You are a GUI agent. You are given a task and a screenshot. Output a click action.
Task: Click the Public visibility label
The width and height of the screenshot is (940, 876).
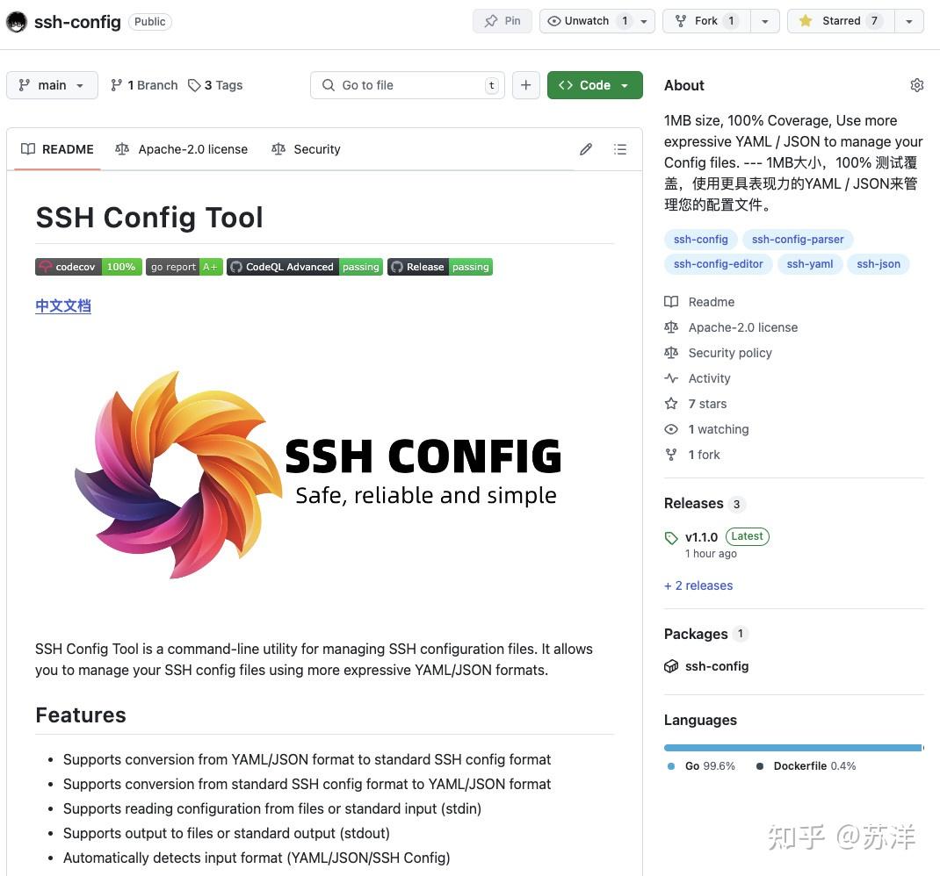click(x=150, y=22)
